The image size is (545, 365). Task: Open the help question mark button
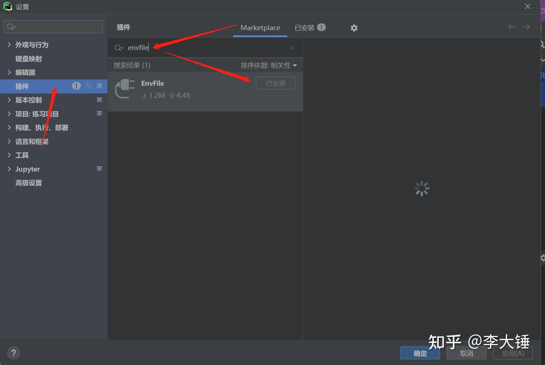click(x=14, y=353)
